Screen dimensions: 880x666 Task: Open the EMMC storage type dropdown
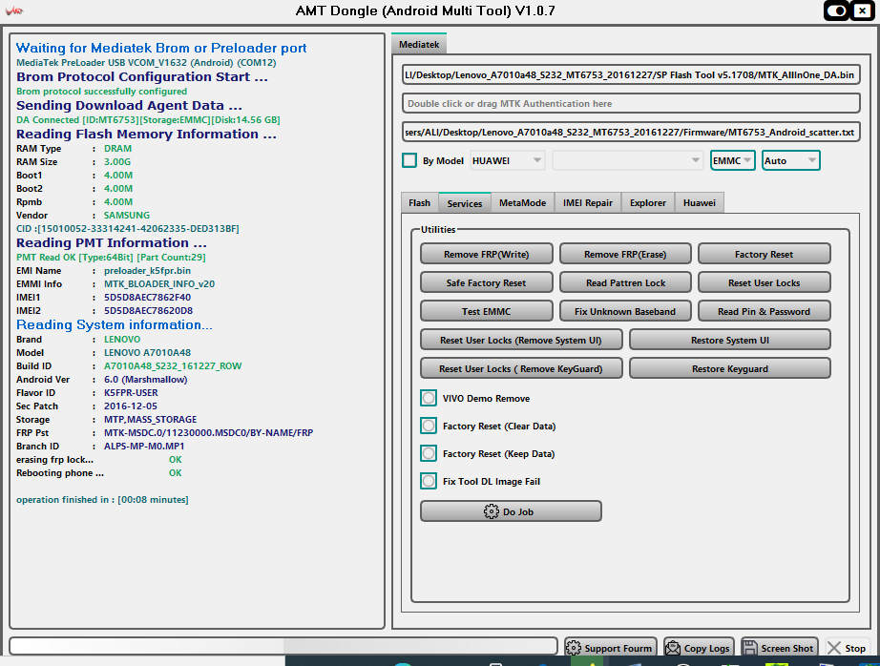click(732, 160)
